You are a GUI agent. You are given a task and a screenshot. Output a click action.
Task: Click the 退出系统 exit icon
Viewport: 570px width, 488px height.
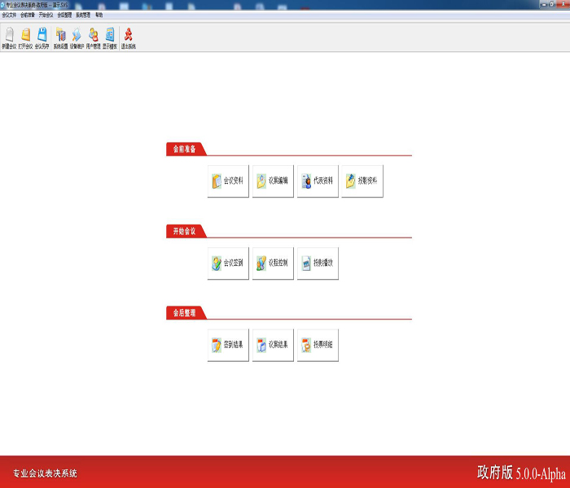[x=129, y=37]
